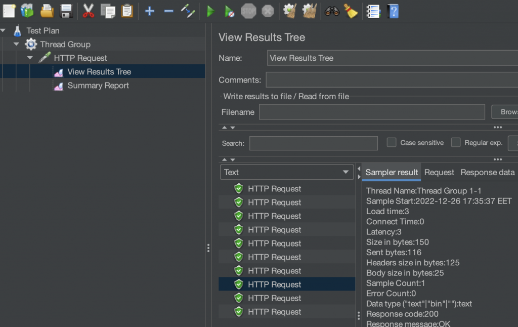This screenshot has width=518, height=327.
Task: Click the Browse button next to Filename
Action: (505, 112)
